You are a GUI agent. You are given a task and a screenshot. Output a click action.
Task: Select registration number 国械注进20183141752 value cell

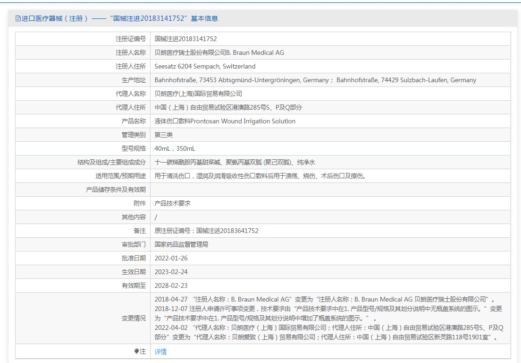click(185, 39)
